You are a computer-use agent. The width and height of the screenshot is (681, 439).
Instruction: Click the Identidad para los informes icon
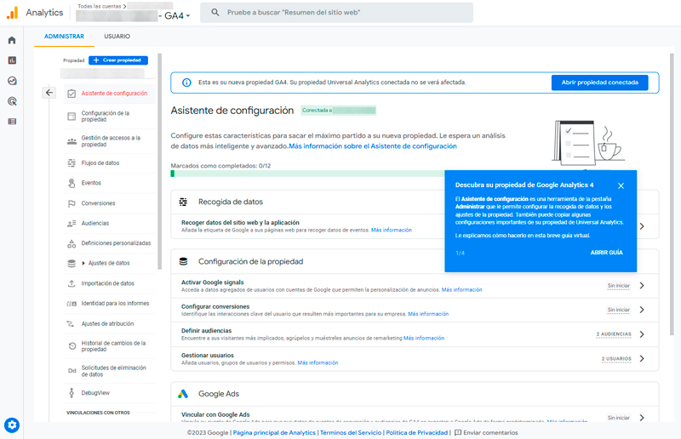(x=72, y=304)
